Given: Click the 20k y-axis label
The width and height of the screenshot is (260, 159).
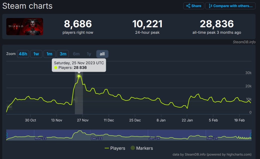Looking at the screenshot, I should click(x=248, y=86).
